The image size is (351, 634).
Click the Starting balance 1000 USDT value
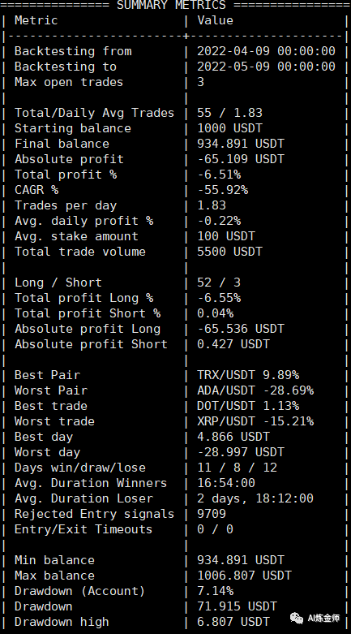(230, 128)
